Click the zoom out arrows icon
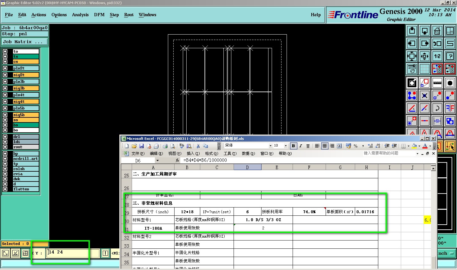 pos(425,56)
